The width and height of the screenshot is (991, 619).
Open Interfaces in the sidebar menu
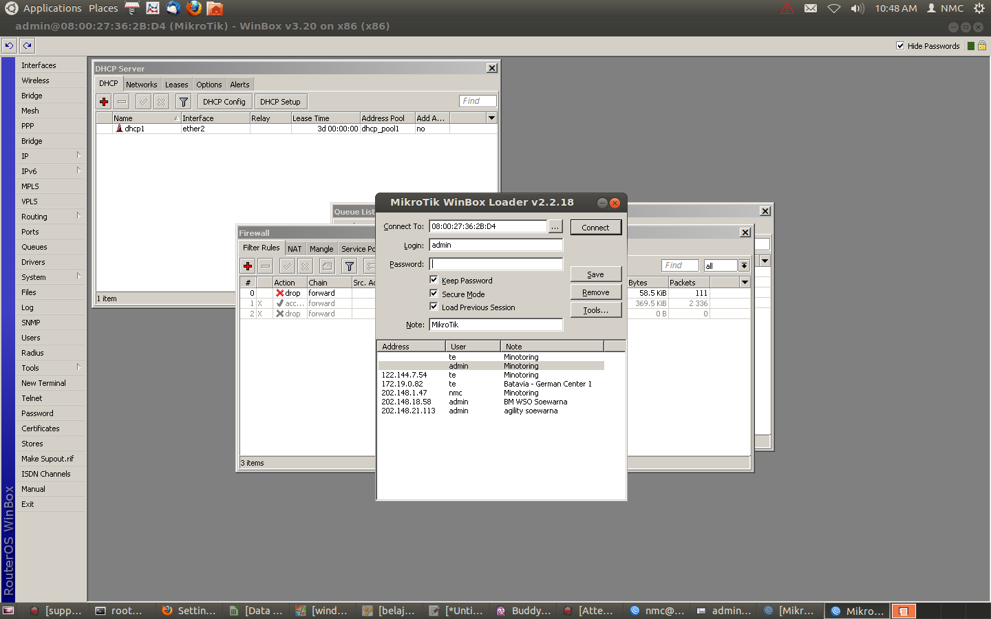point(52,65)
